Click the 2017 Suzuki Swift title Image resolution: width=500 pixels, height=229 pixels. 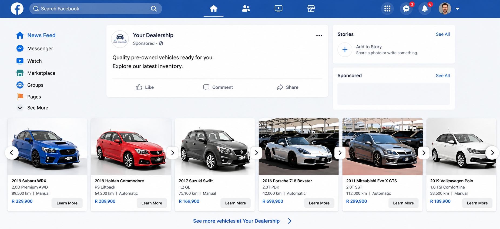[196, 181]
